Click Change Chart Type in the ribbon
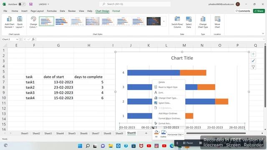Screen dimensions: 267x150 click(x=203, y=22)
